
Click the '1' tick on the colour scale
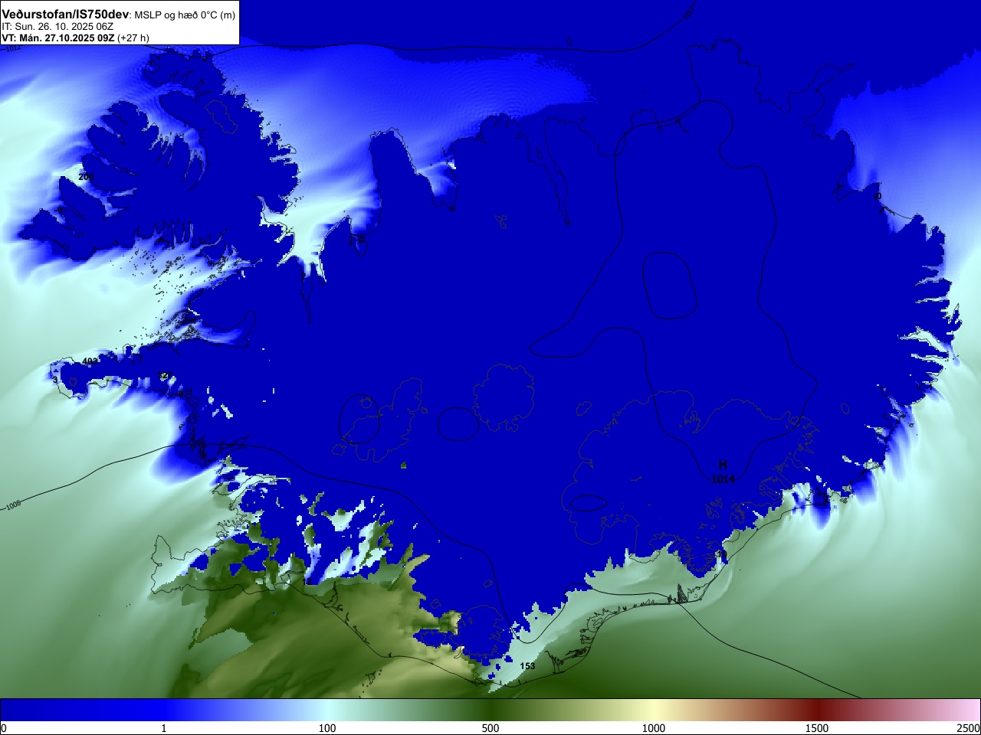tap(163, 728)
